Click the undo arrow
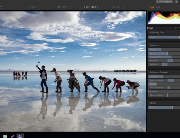Viewport: 180px width, 138px height. [x=114, y=7]
